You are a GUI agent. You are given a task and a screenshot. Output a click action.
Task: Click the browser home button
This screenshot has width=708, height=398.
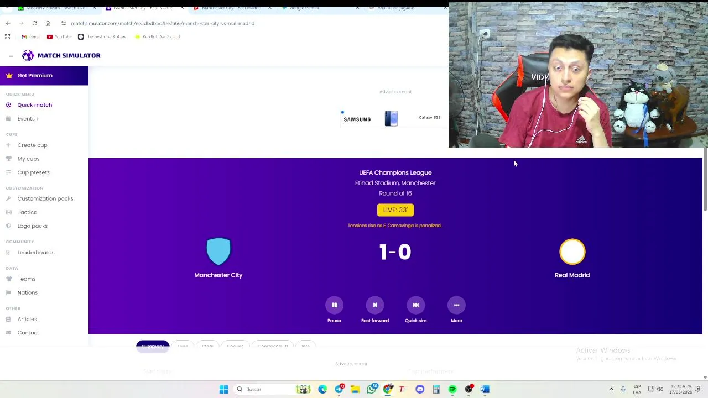coord(48,23)
